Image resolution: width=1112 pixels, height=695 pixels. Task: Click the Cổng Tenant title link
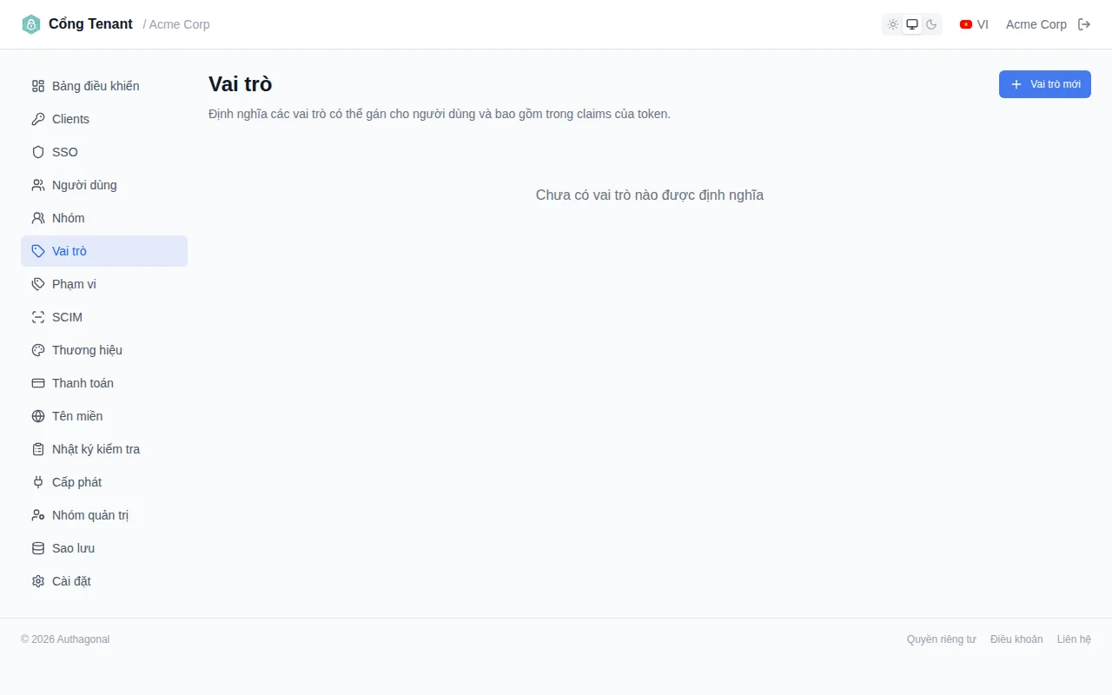point(90,24)
